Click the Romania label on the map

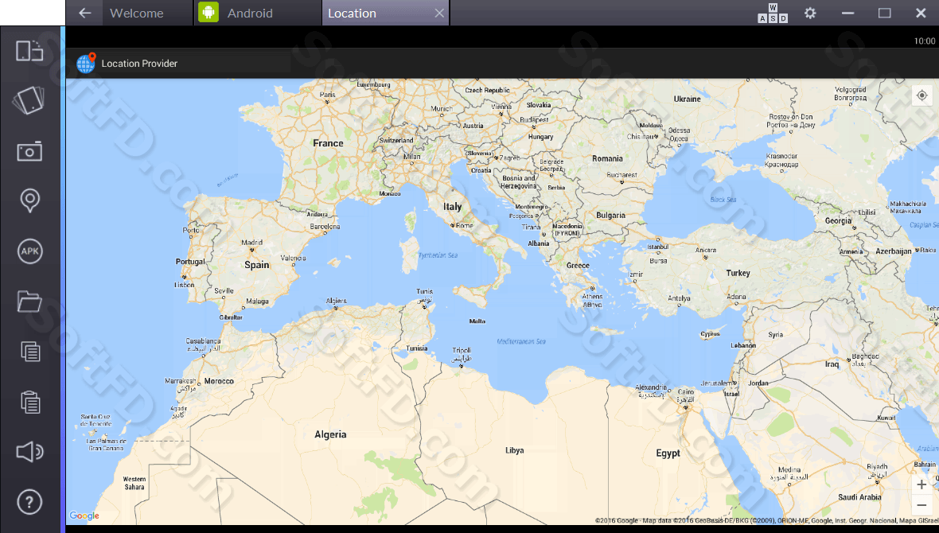(607, 158)
